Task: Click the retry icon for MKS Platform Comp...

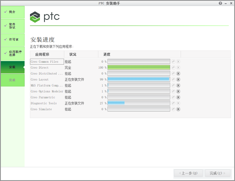Action: click(173, 85)
